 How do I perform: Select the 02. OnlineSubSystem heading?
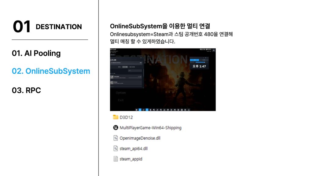pyautogui.click(x=51, y=71)
